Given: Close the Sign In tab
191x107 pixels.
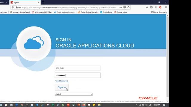Looking at the screenshot, I should click(38, 2).
